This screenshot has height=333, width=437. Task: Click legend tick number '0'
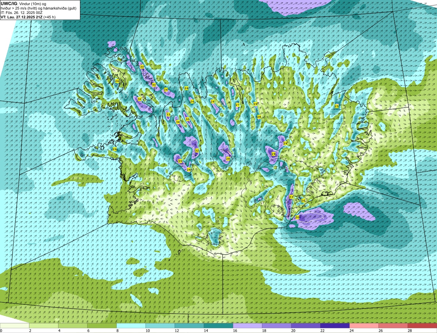(x=1, y=331)
